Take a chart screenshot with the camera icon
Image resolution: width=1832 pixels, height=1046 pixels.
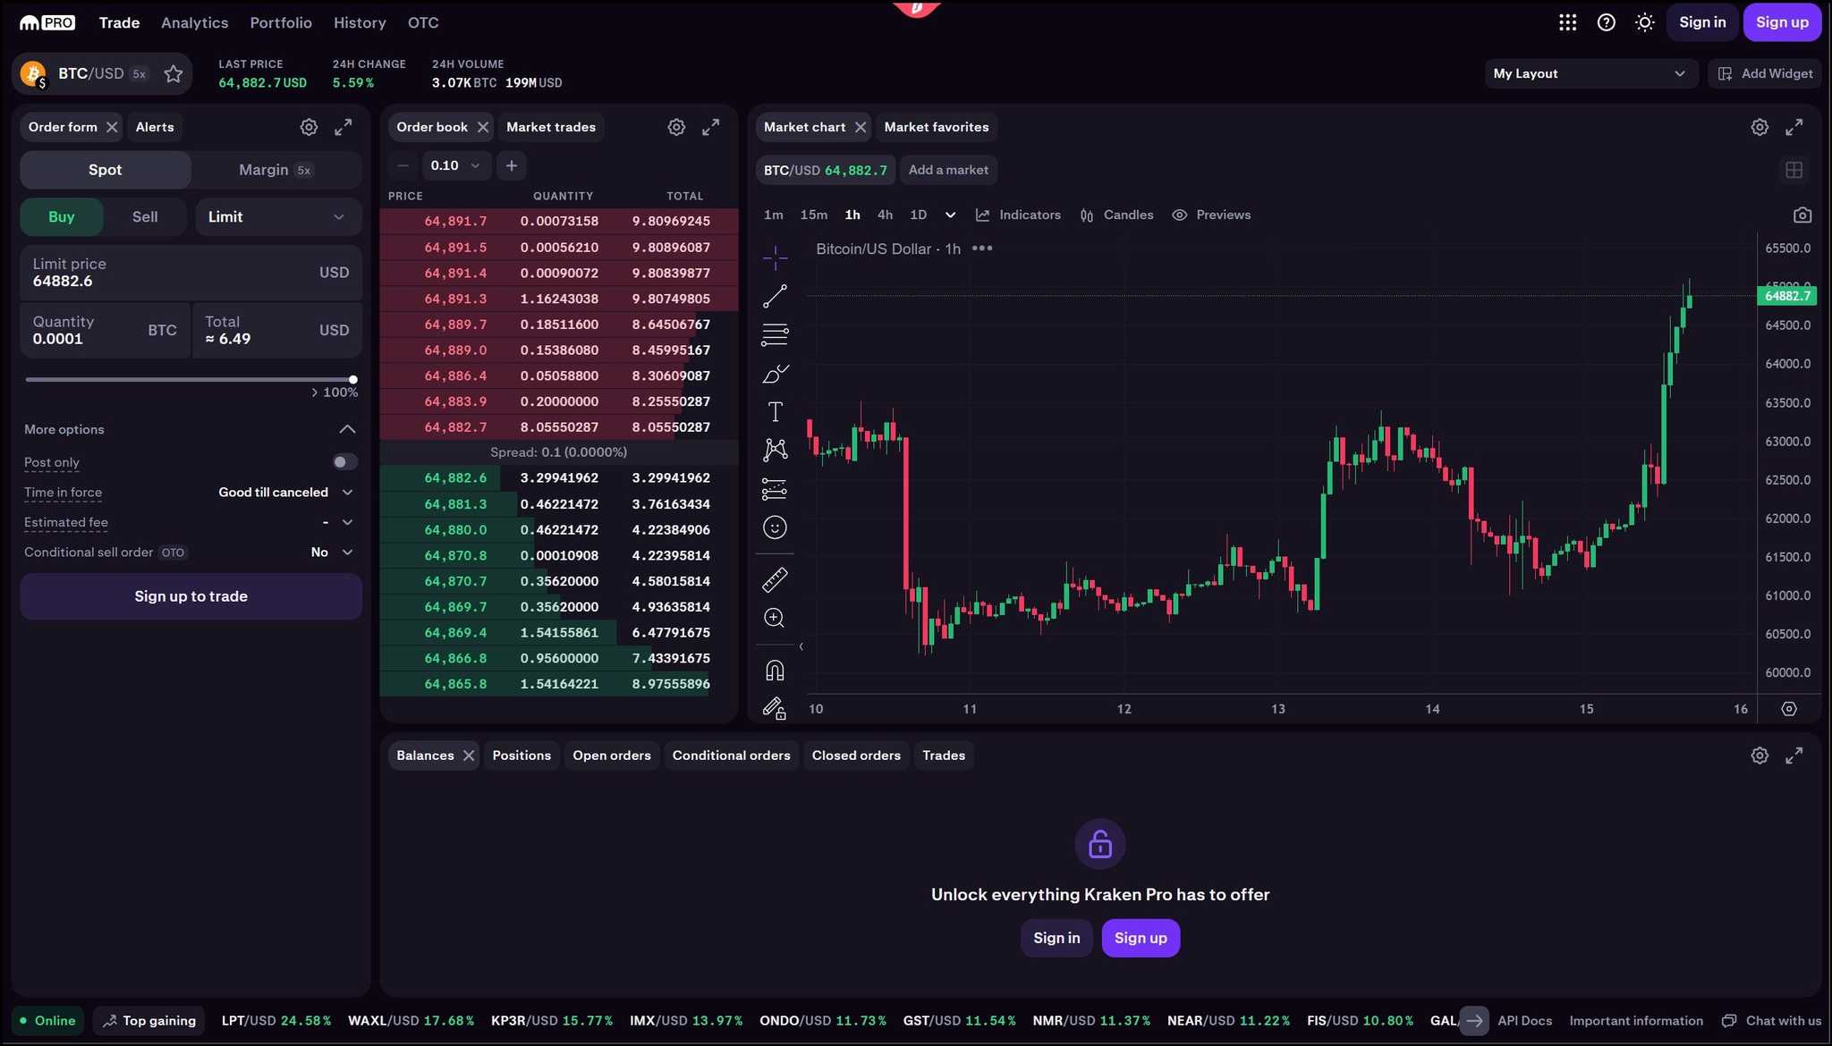(x=1802, y=215)
